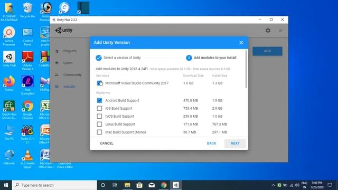Open Google Chrome desktop shortcut

pos(27,110)
